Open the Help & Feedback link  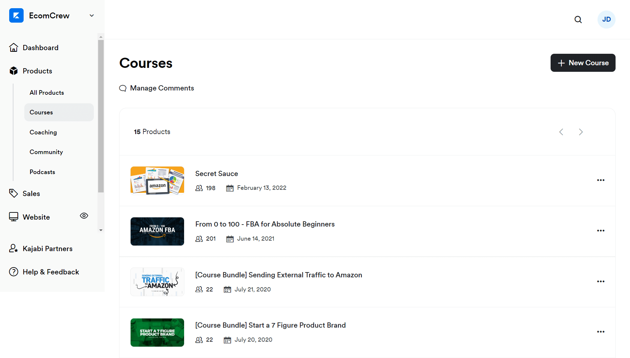51,272
